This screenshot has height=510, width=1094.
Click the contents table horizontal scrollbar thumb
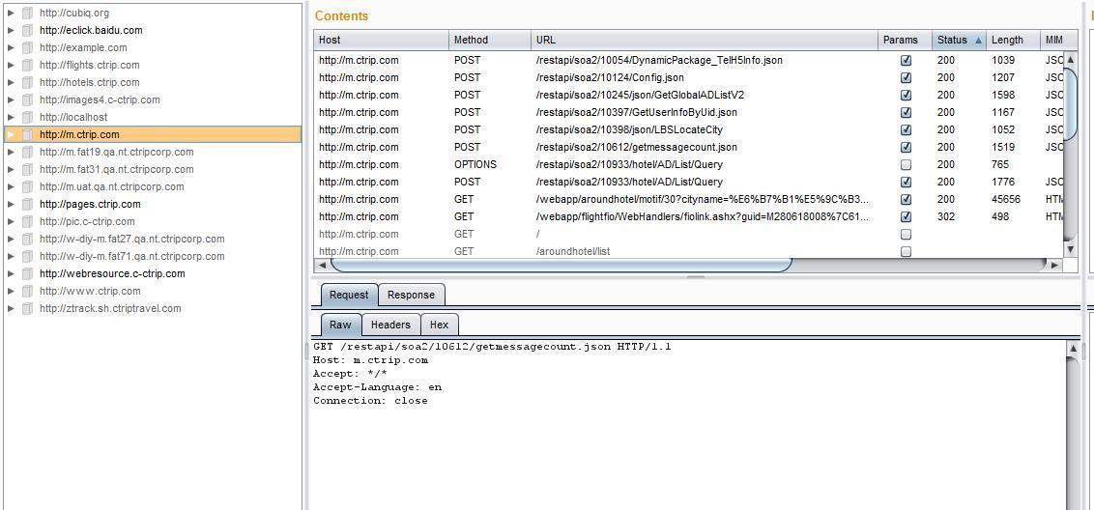tap(561, 265)
